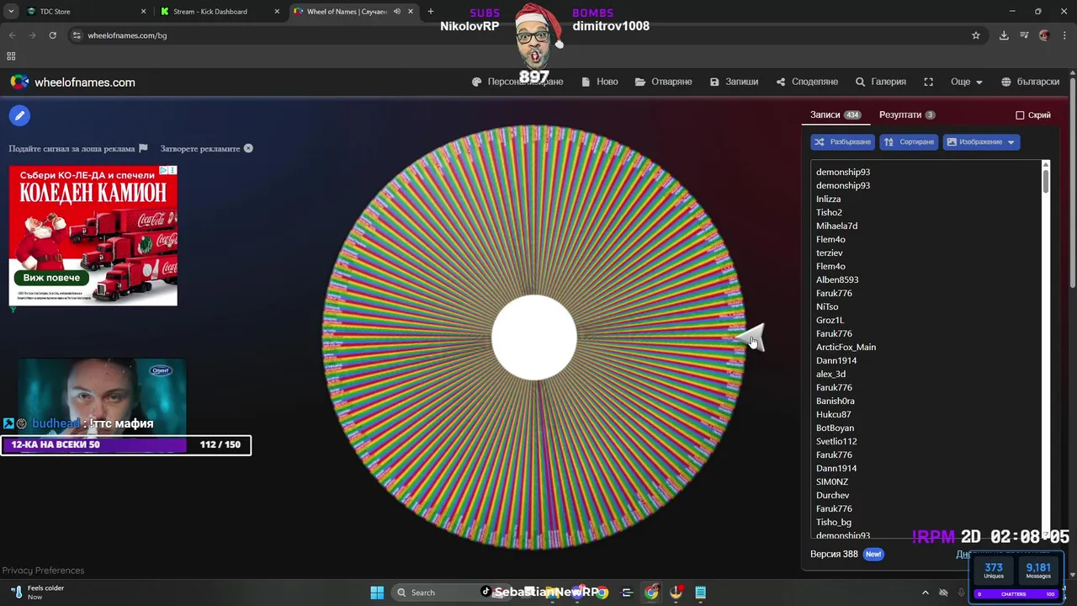Expand the tab search dropdown arrow
1077x606 pixels.
pos(11,12)
